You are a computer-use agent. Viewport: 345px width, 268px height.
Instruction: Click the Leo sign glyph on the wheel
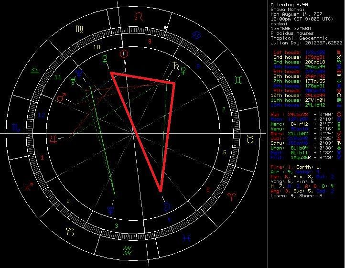[x=139, y=17]
